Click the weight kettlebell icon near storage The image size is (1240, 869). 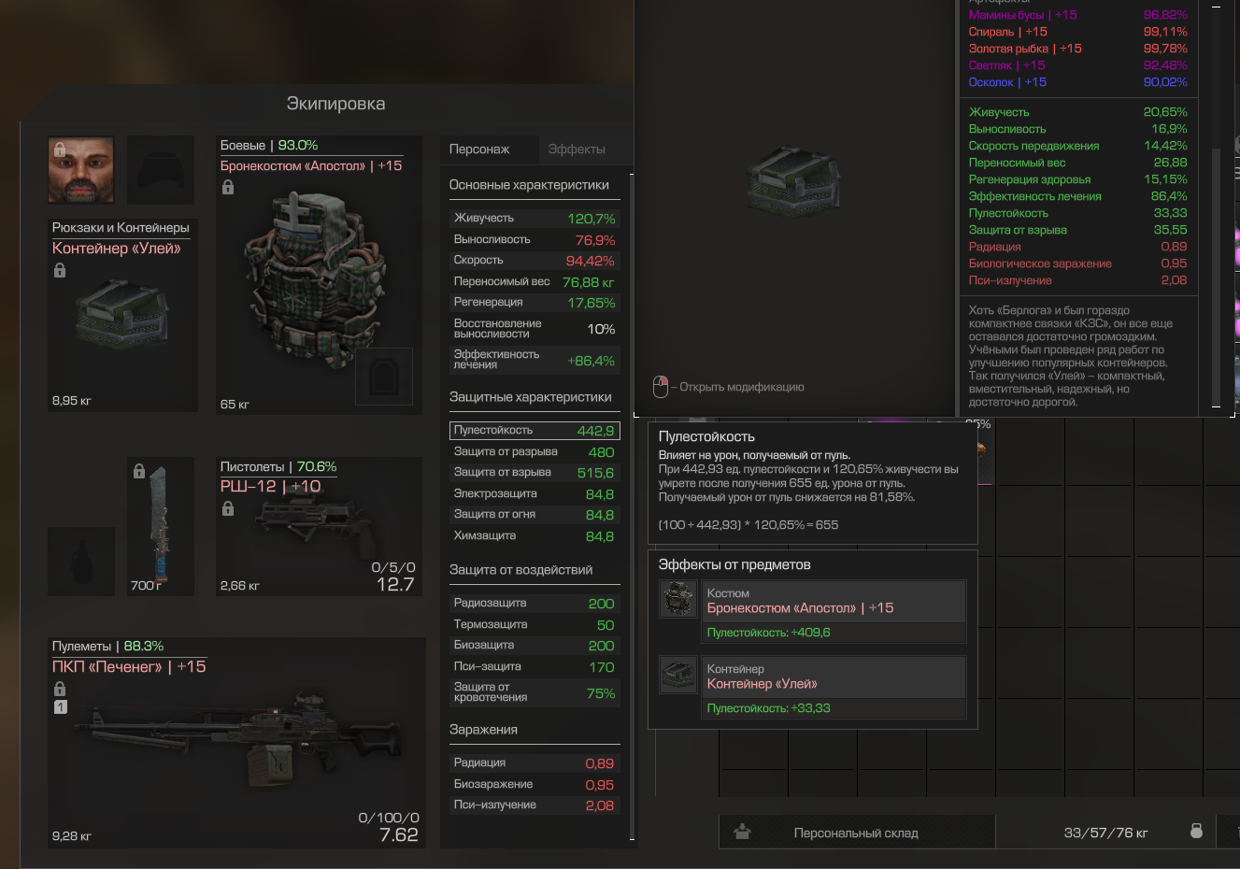(x=1196, y=831)
